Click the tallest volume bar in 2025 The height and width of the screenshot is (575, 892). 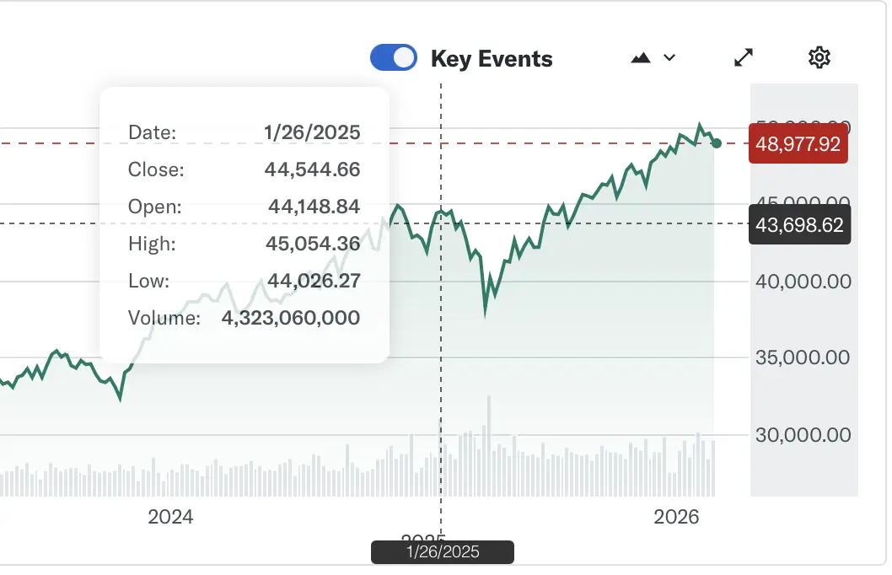[x=489, y=447]
